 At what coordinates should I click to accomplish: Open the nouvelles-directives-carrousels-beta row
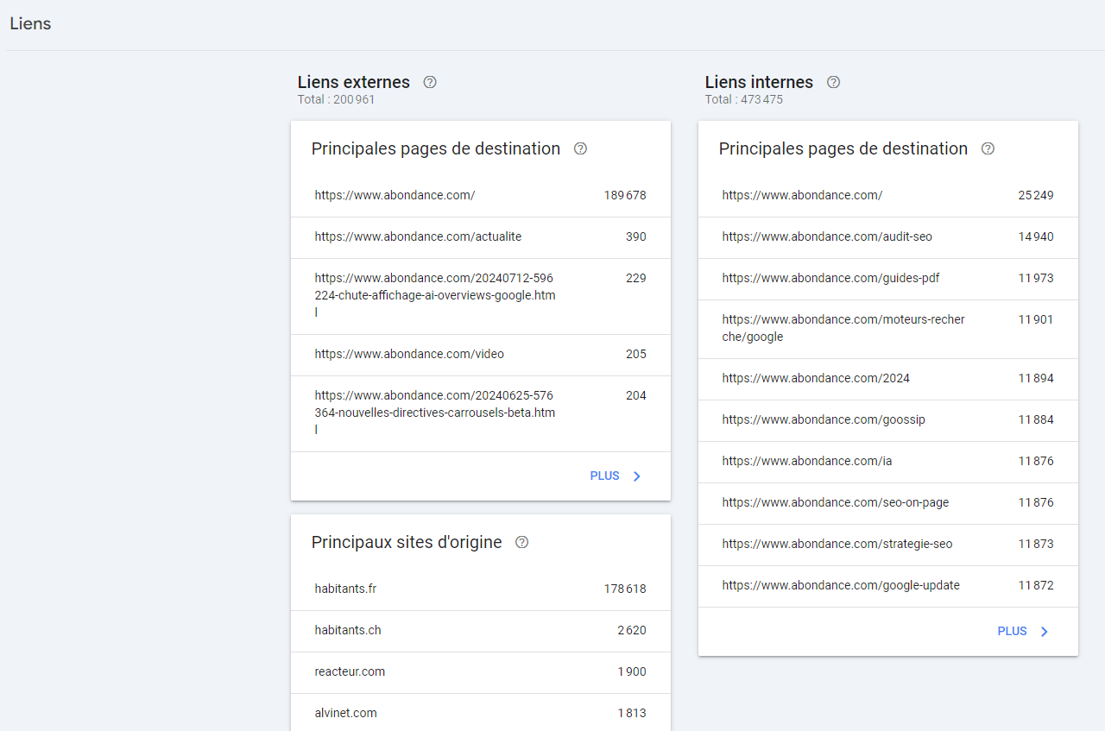coord(481,413)
